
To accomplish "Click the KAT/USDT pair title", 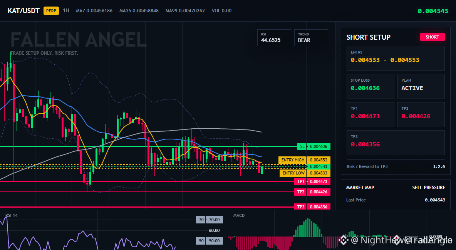I will pyautogui.click(x=23, y=11).
